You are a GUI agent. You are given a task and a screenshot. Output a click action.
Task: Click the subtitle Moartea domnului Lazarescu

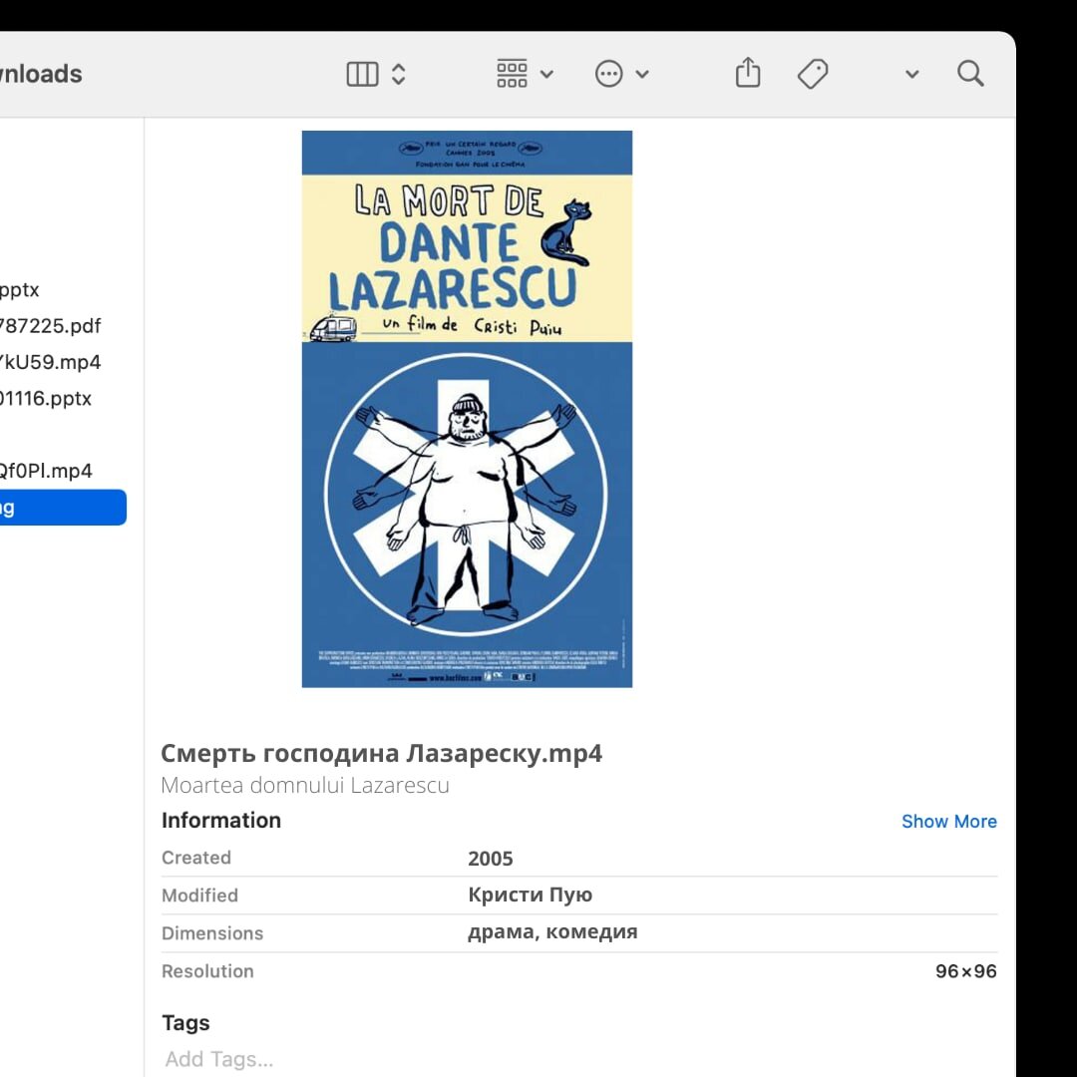click(305, 785)
